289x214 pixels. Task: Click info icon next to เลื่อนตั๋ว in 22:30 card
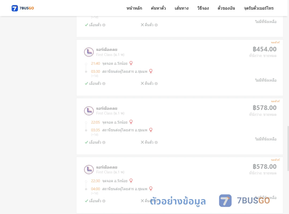[x=104, y=201]
